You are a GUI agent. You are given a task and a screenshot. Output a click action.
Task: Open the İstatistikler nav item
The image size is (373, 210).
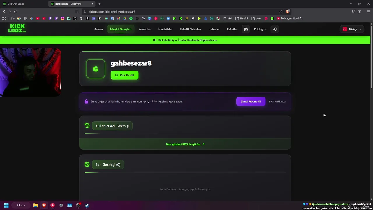click(x=165, y=29)
